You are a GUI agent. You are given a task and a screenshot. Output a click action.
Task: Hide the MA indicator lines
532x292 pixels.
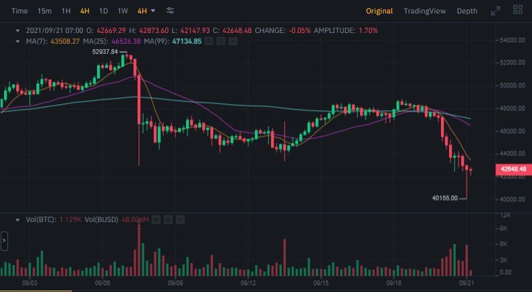pyautogui.click(x=208, y=42)
